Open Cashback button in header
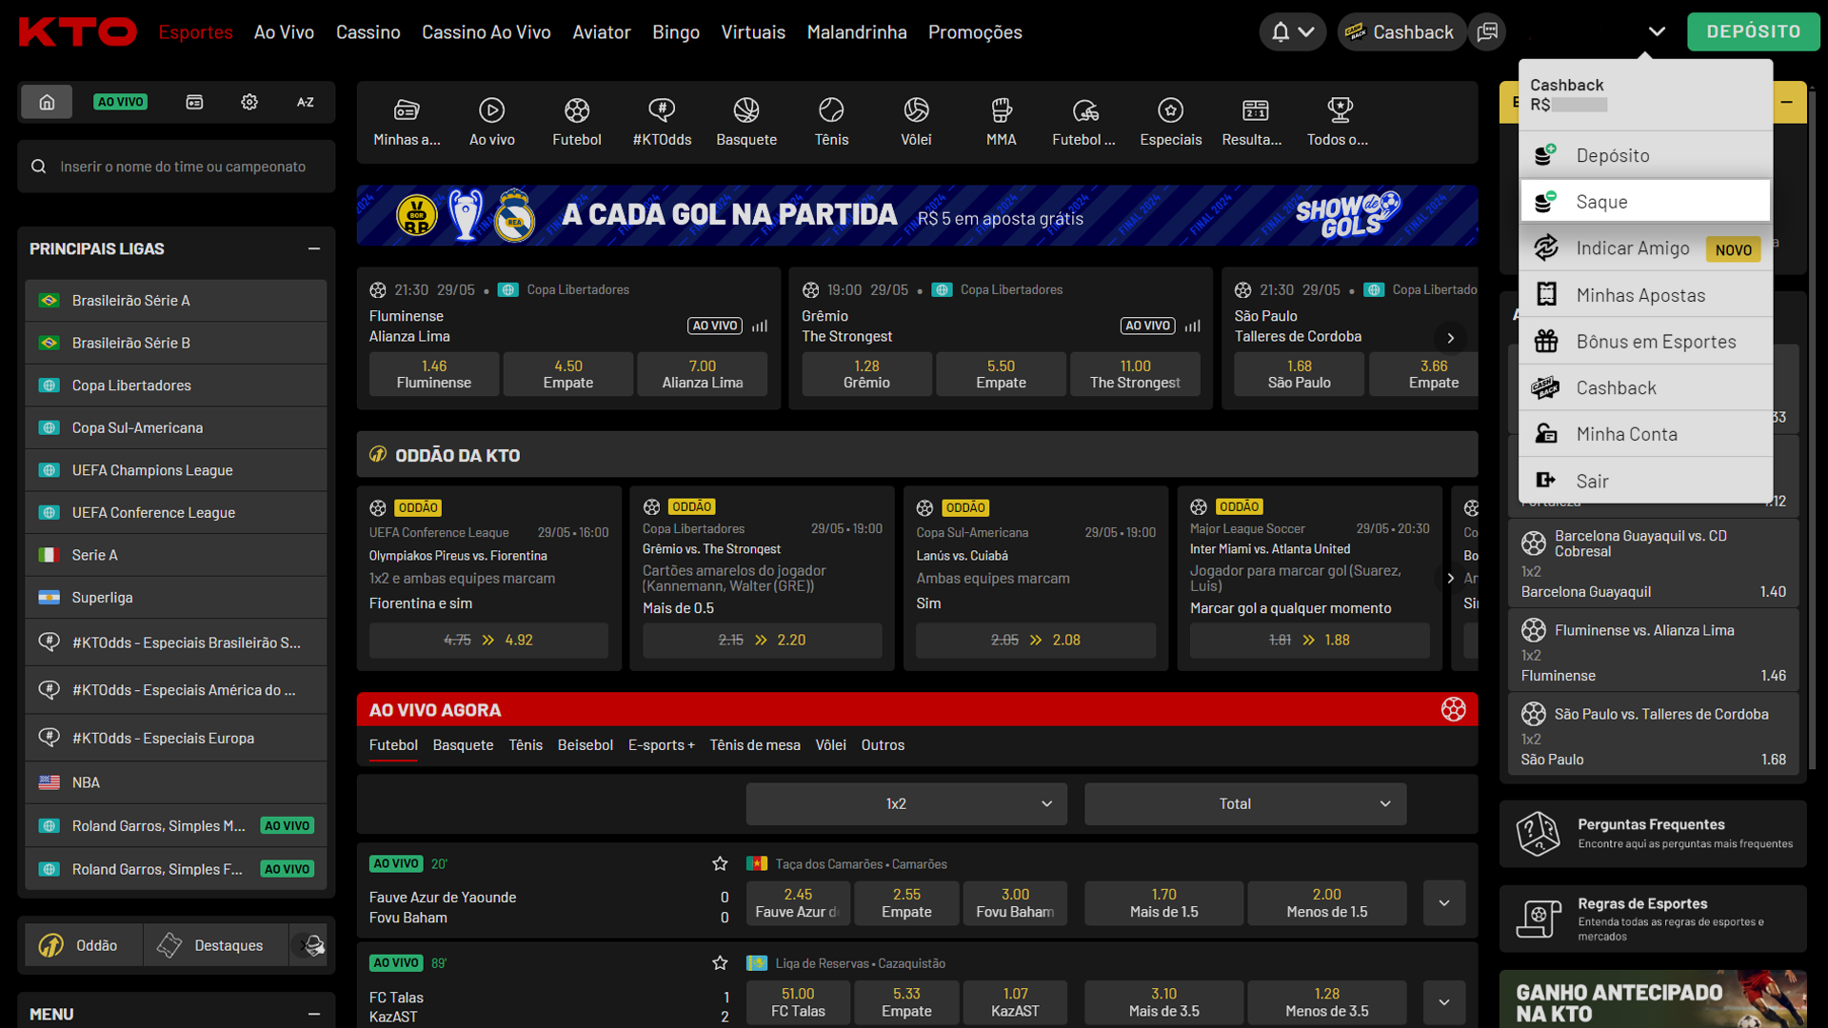The height and width of the screenshot is (1028, 1828). (x=1401, y=31)
